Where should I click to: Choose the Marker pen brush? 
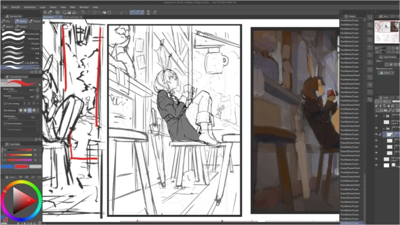coord(21,39)
